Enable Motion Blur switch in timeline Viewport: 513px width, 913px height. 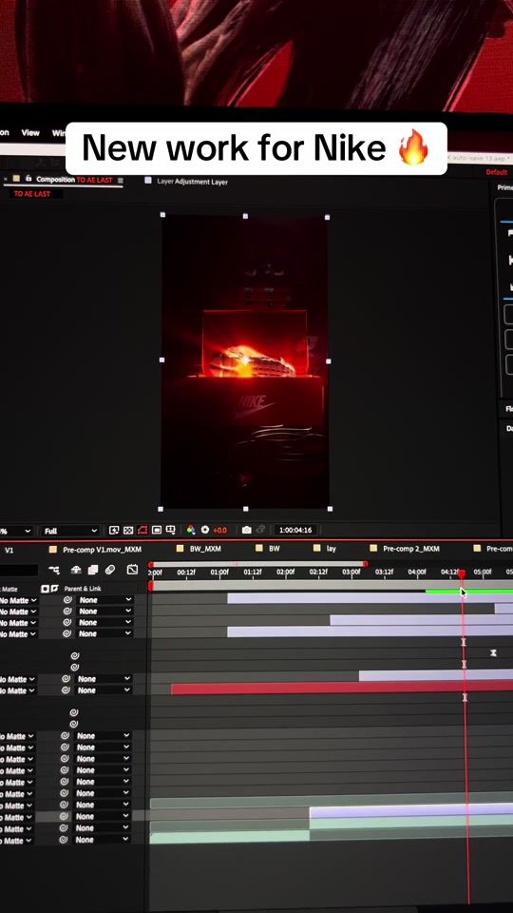(x=109, y=570)
